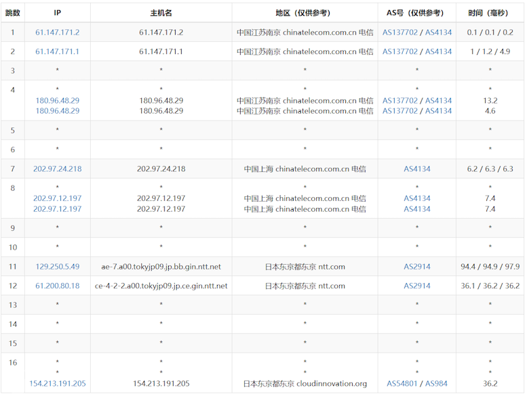Click the AS984 link
This screenshot has width=529, height=396.
tap(436, 384)
